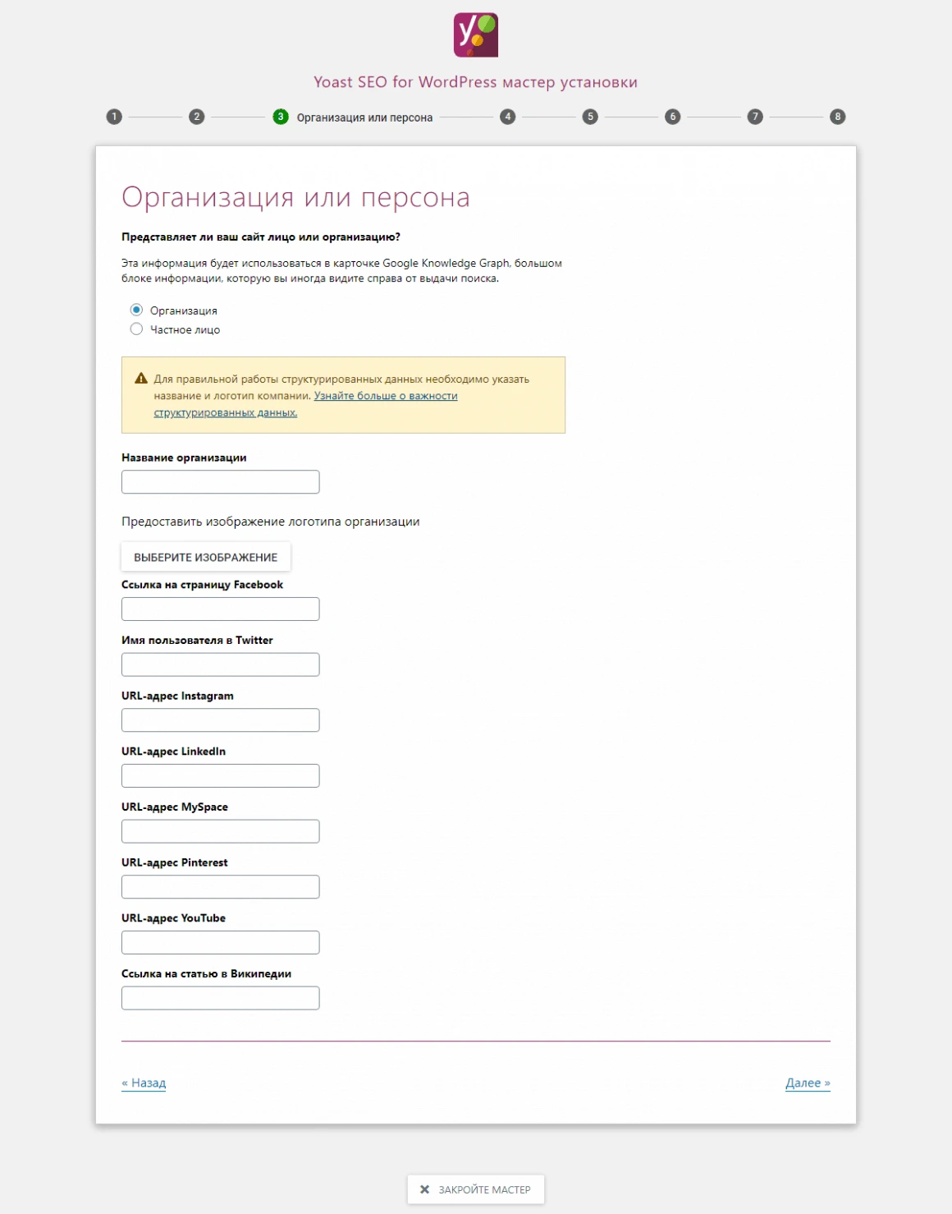This screenshot has width=952, height=1214.
Task: Select the Организация radio button
Action: click(x=136, y=310)
